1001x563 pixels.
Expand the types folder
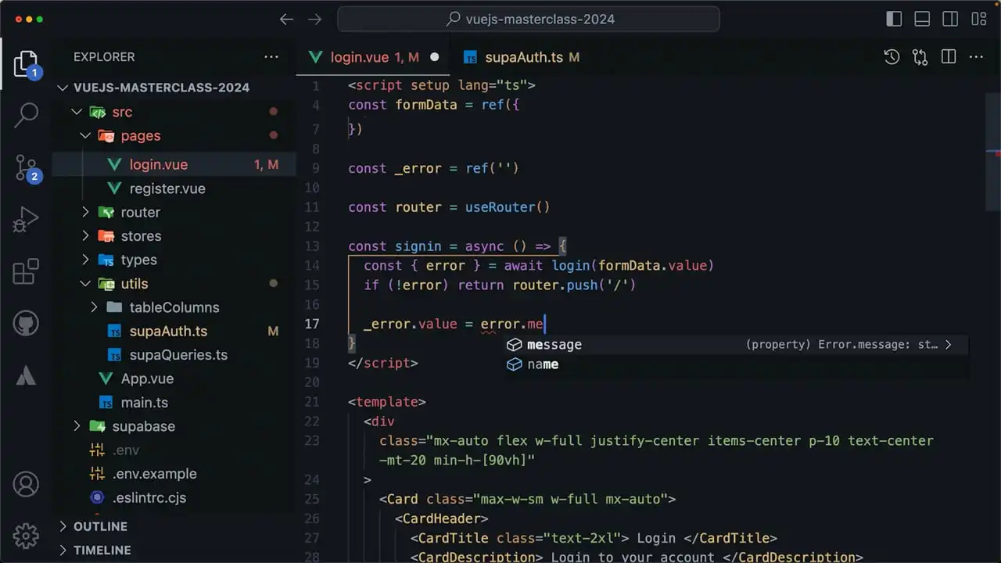(x=85, y=260)
